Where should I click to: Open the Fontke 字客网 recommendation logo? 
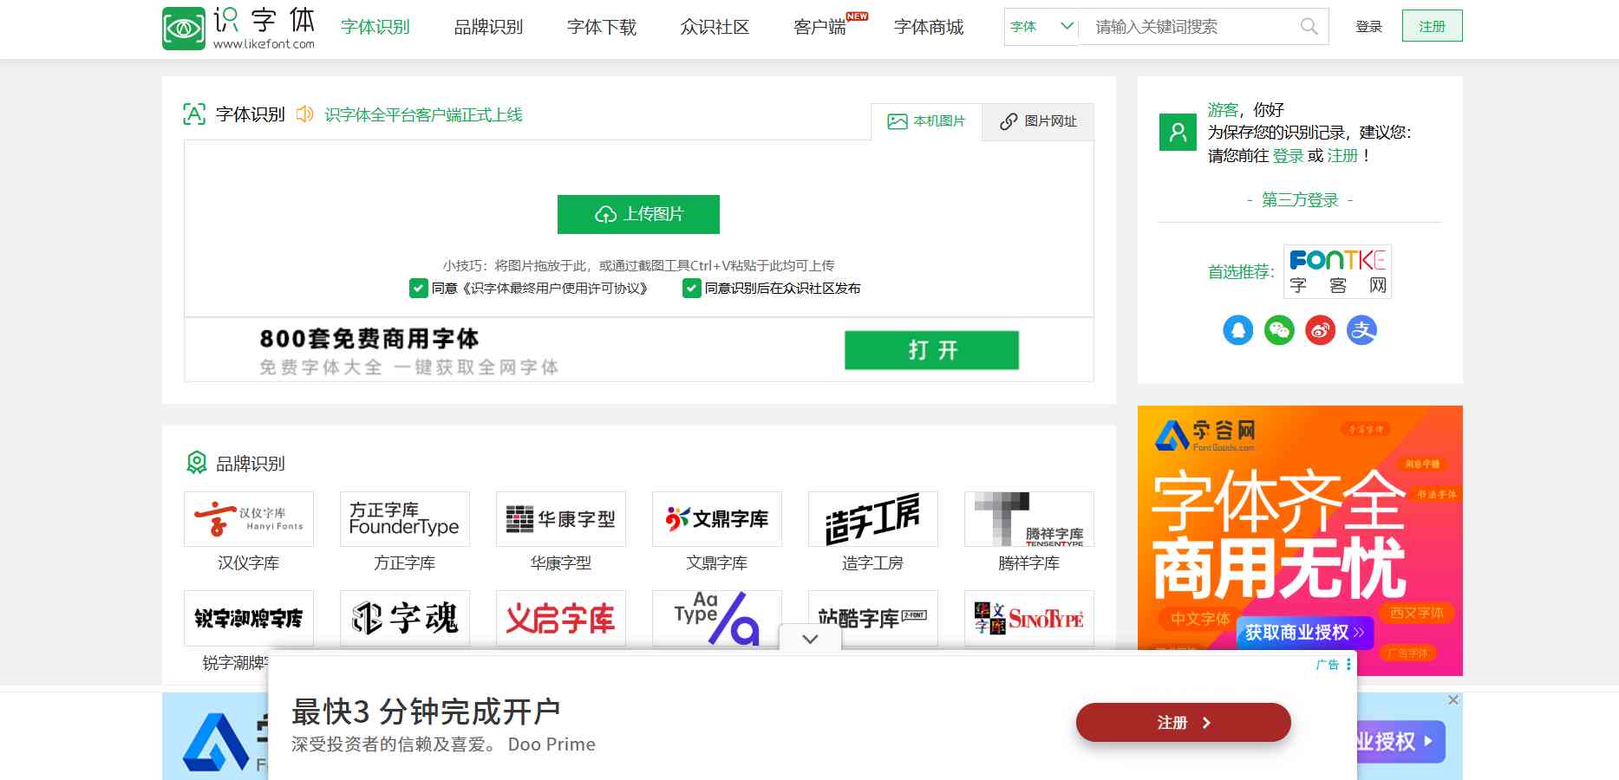pos(1336,271)
